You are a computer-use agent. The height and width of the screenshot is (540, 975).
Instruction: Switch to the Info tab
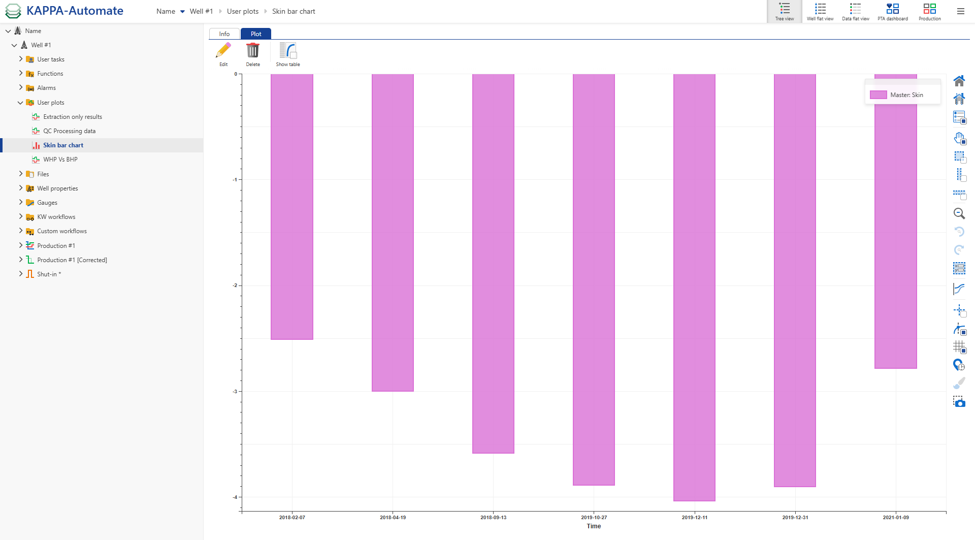pos(223,34)
